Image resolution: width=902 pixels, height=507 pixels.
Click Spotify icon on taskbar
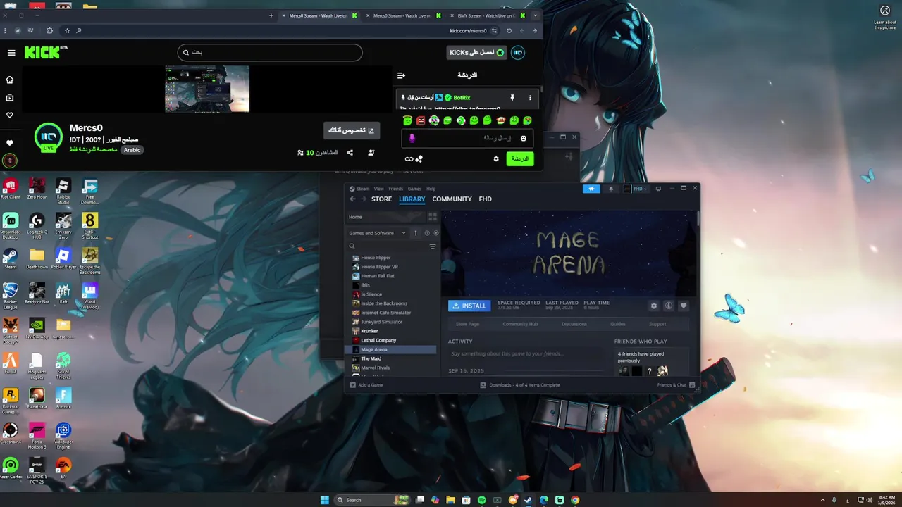(x=482, y=500)
